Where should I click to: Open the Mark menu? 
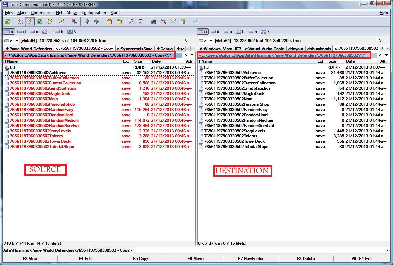[22, 13]
